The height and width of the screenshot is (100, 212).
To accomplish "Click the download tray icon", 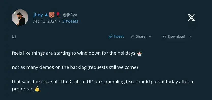I will [164, 36].
